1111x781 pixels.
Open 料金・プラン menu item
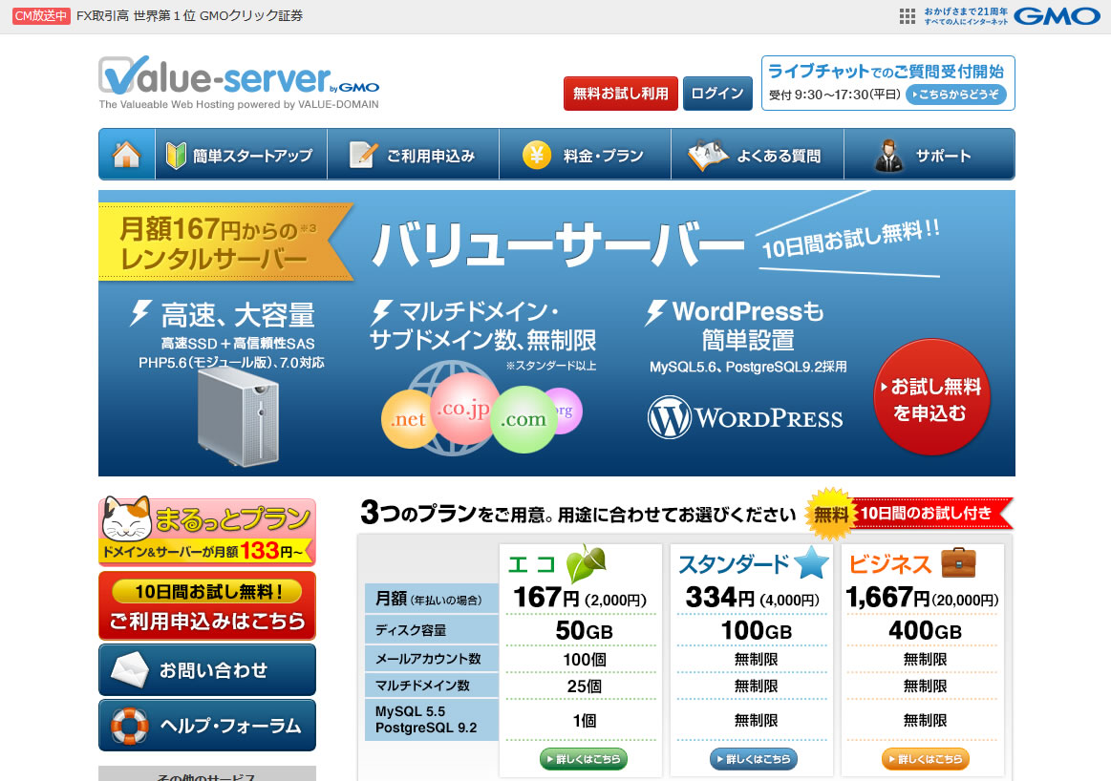(586, 155)
